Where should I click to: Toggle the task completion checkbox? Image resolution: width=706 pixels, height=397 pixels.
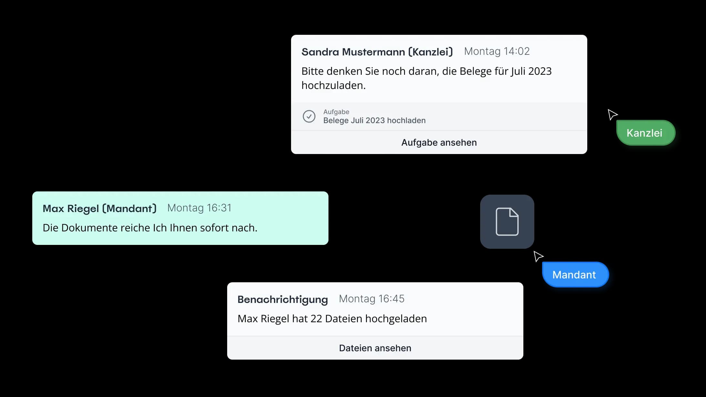[x=309, y=116]
